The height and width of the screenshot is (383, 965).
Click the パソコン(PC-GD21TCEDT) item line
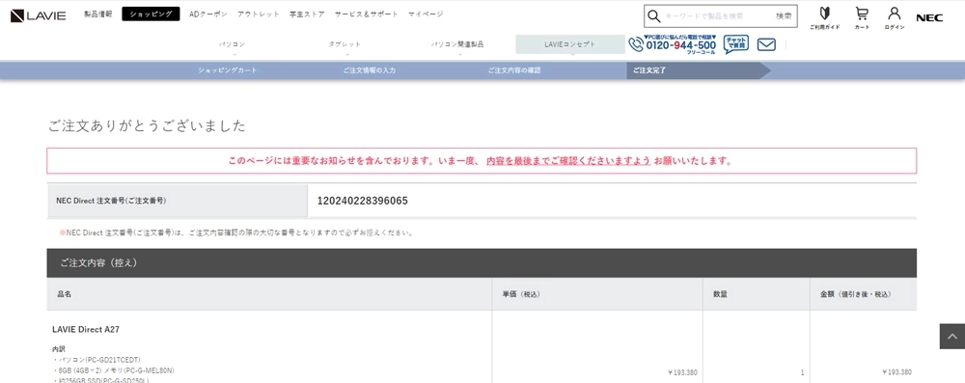tap(97, 360)
